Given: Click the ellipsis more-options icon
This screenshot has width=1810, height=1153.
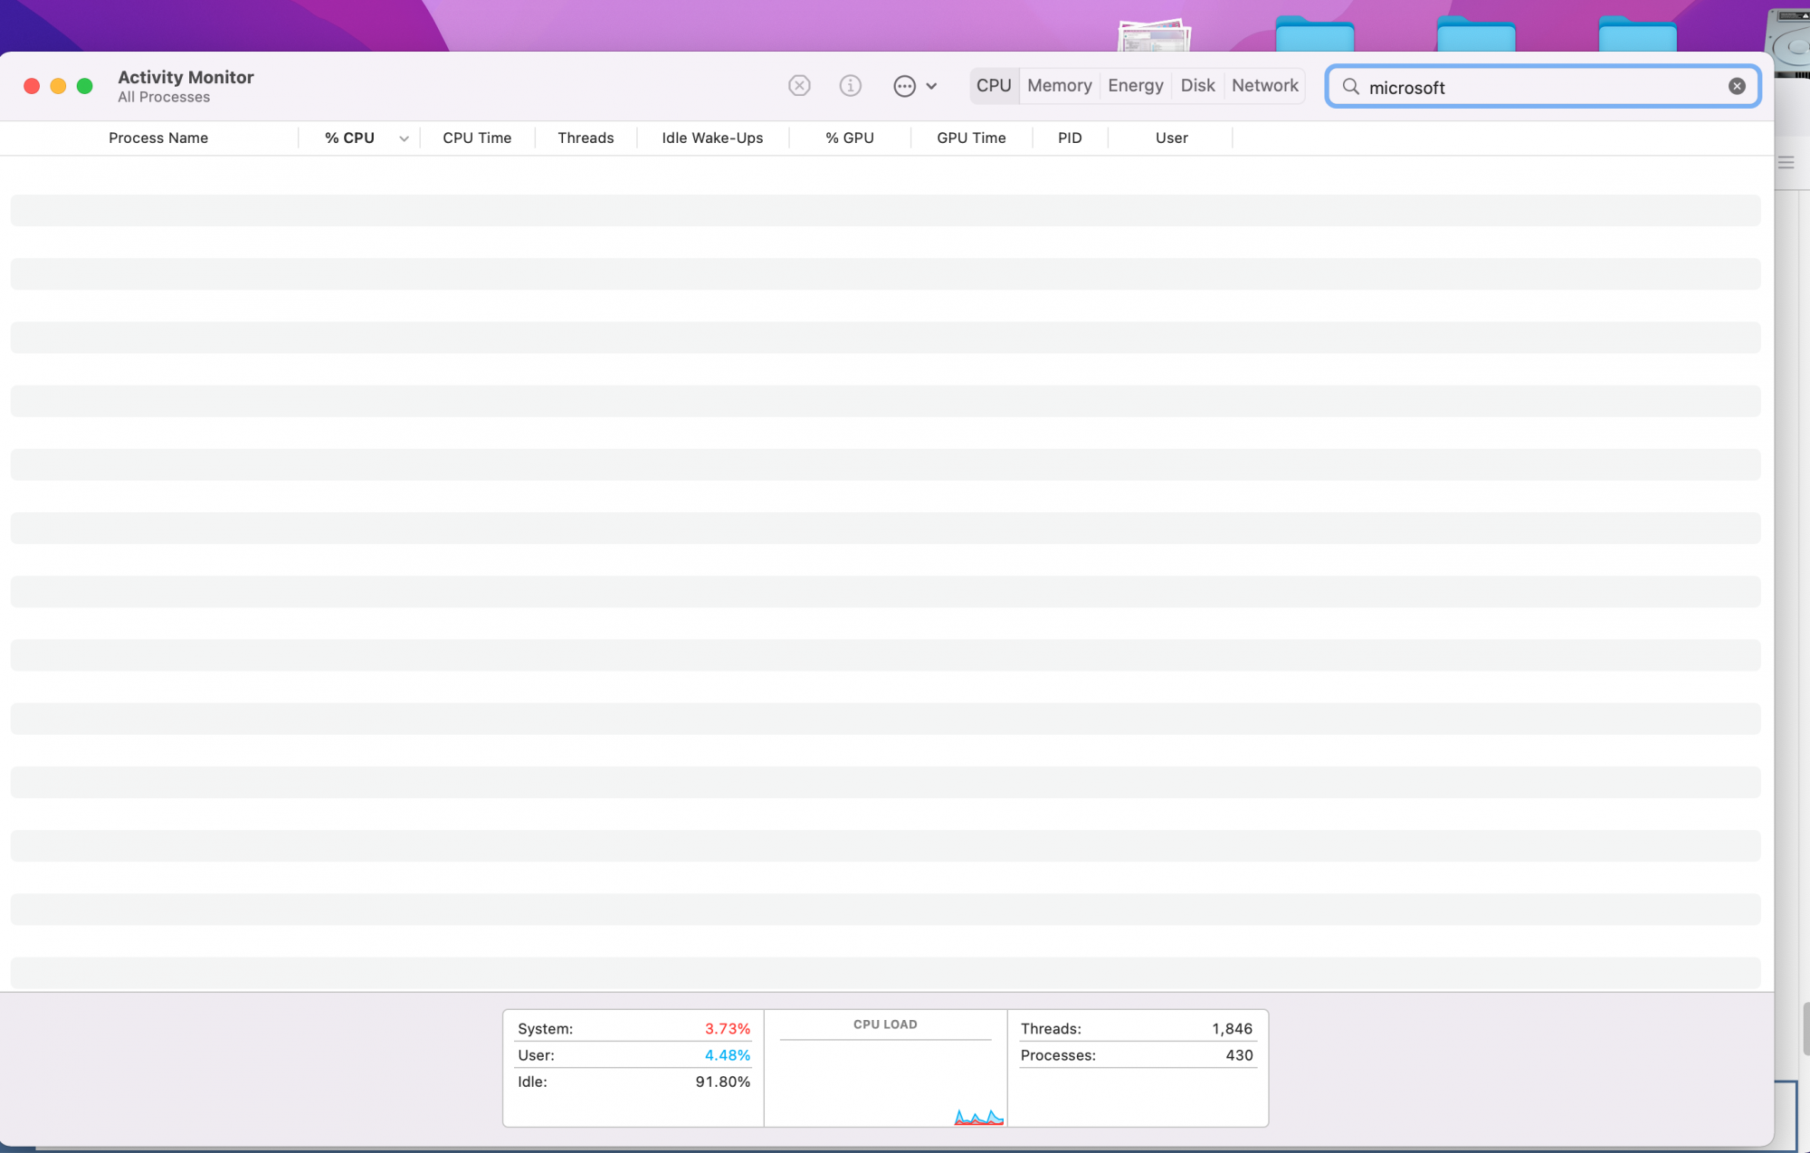Looking at the screenshot, I should 904,86.
